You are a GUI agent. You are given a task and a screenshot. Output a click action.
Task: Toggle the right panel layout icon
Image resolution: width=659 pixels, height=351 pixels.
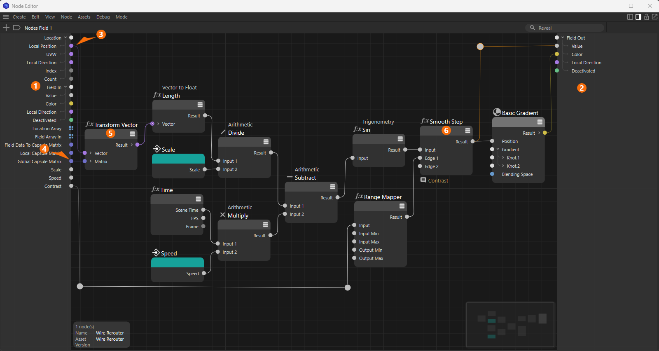(x=638, y=17)
